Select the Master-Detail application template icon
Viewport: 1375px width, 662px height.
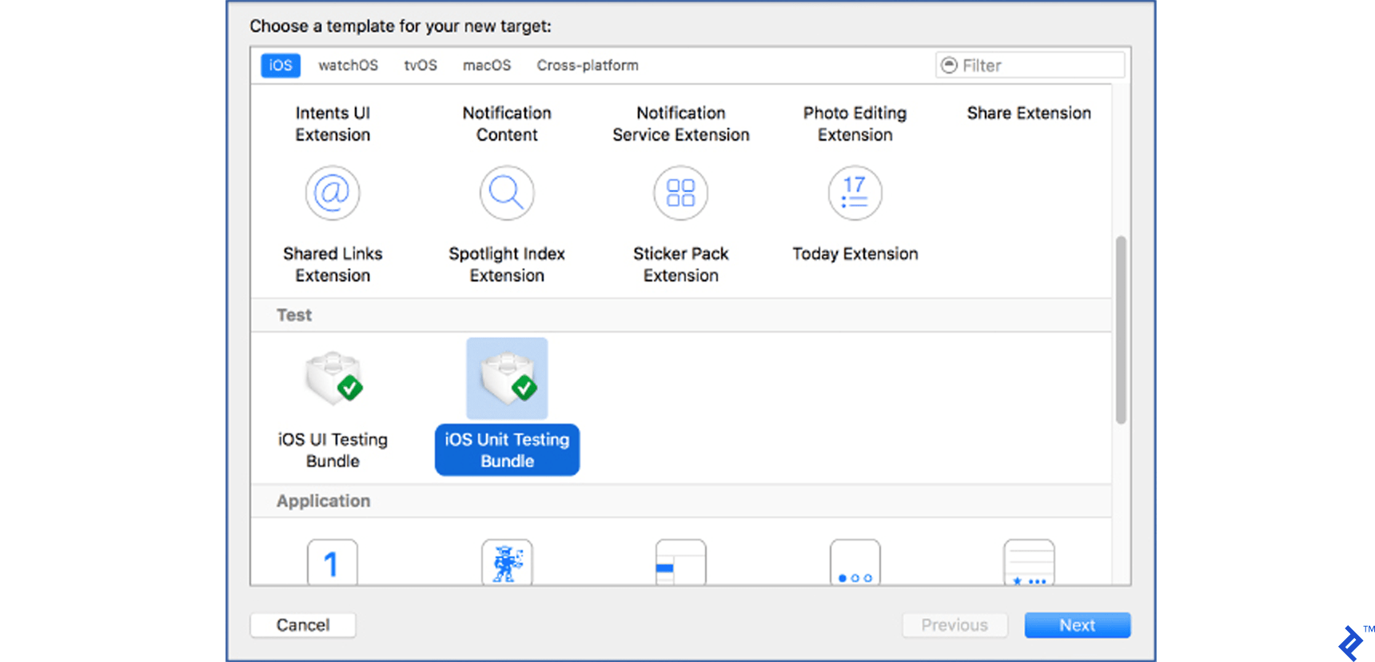click(681, 562)
